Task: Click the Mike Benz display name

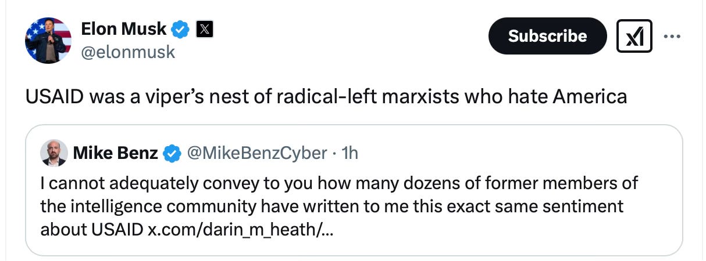Action: [115, 153]
